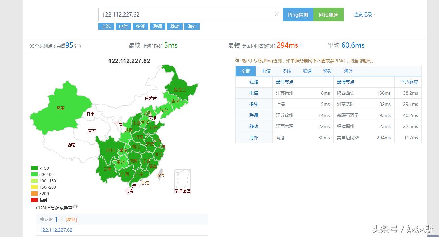
Task: Click the speaker icon next to the notice text
Action: (238, 61)
